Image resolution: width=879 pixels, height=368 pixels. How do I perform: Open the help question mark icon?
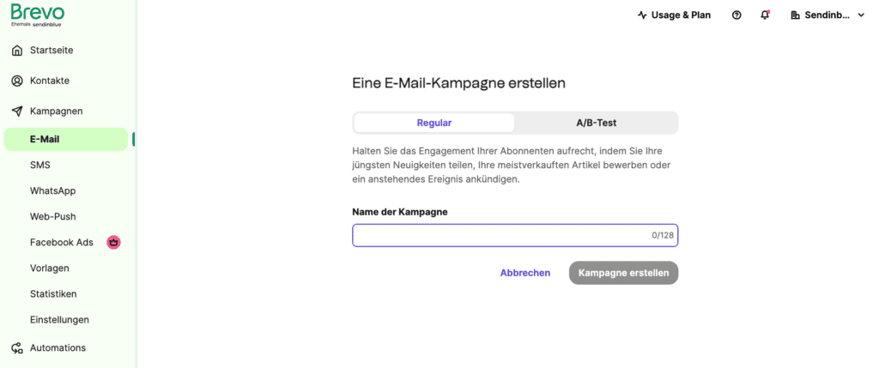(737, 15)
